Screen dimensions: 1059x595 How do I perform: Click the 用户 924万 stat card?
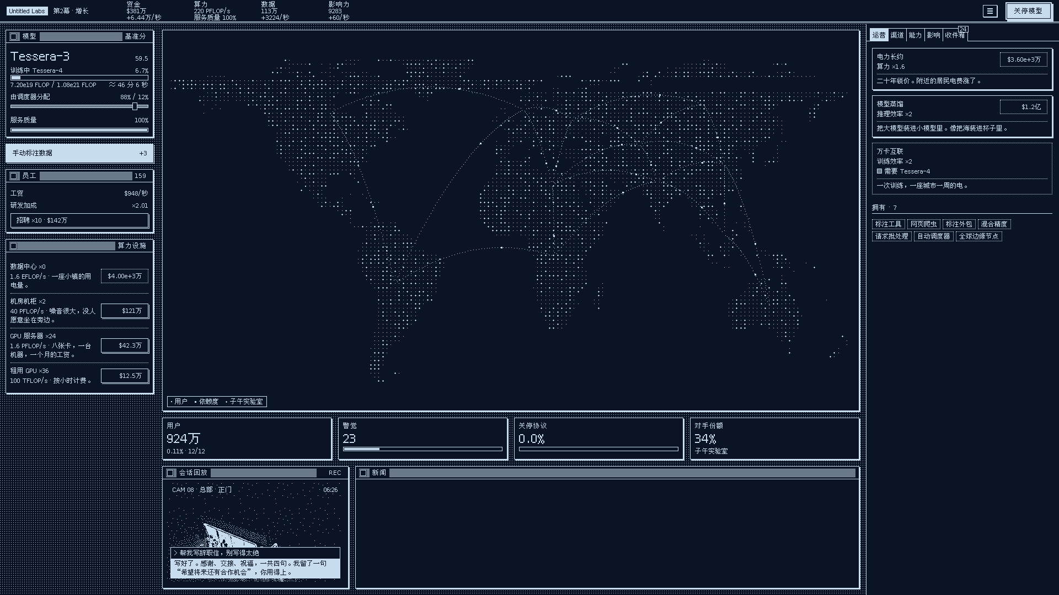coord(247,439)
